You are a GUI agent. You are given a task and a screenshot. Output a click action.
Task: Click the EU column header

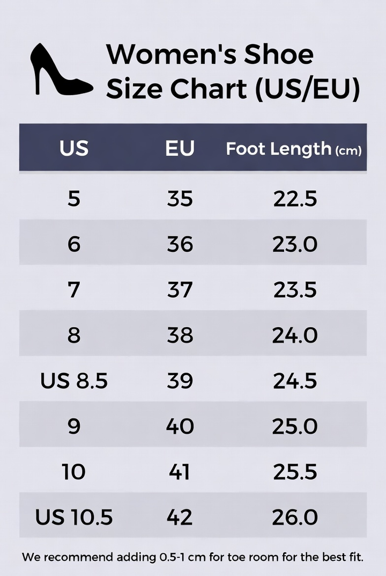[x=180, y=148]
